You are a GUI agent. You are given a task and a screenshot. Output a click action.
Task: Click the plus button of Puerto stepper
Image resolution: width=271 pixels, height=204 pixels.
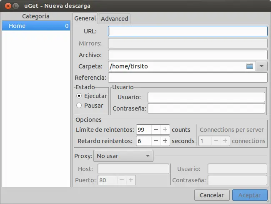[x=131, y=180]
